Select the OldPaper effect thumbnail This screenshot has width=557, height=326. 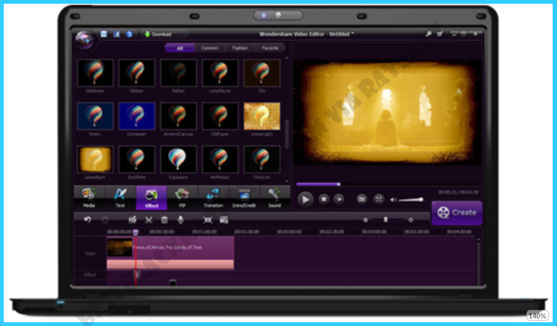tap(220, 116)
